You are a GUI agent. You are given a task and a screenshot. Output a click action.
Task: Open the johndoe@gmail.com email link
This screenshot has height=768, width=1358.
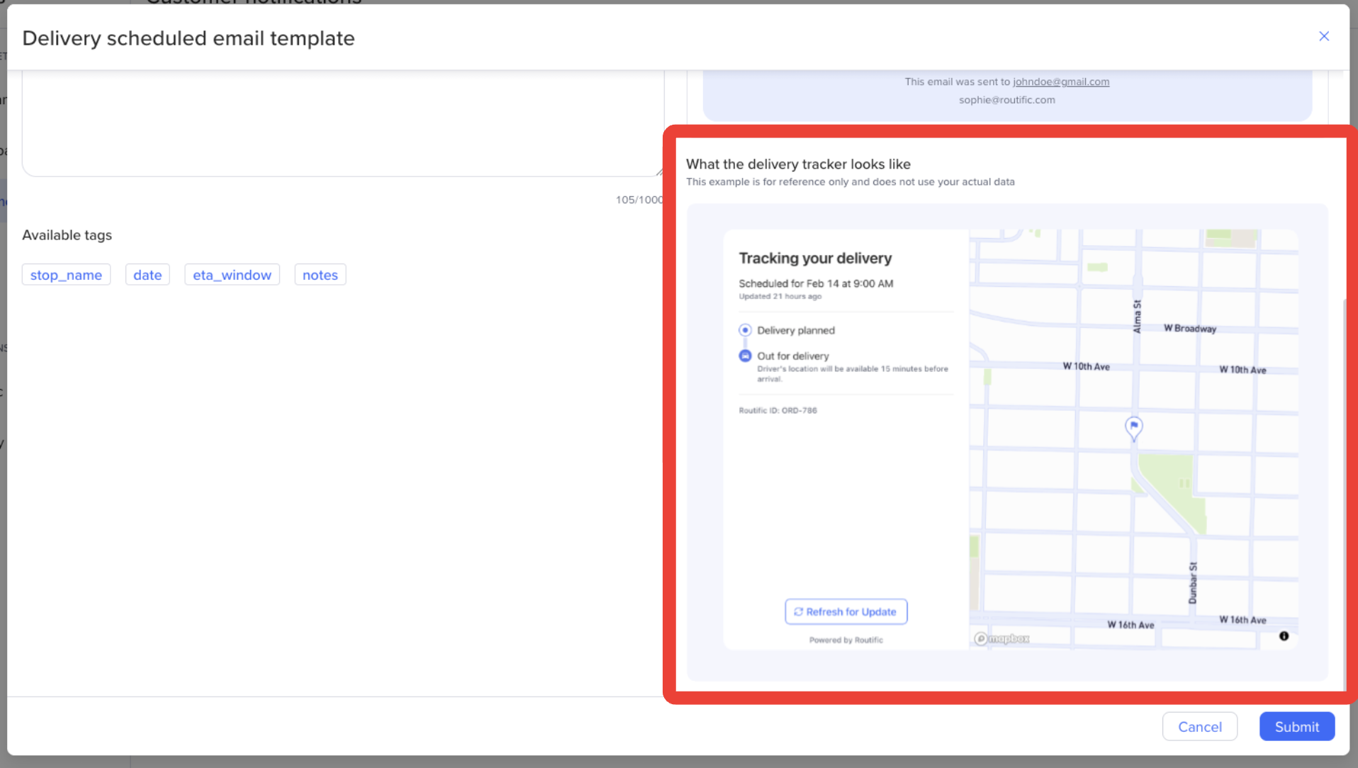1061,82
